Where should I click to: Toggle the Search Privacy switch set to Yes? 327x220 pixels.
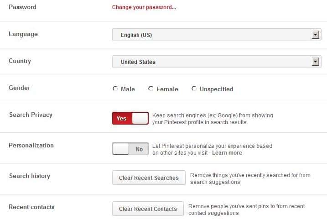pos(130,118)
